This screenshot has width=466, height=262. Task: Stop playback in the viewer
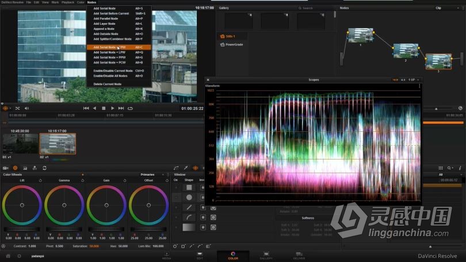coord(104,108)
